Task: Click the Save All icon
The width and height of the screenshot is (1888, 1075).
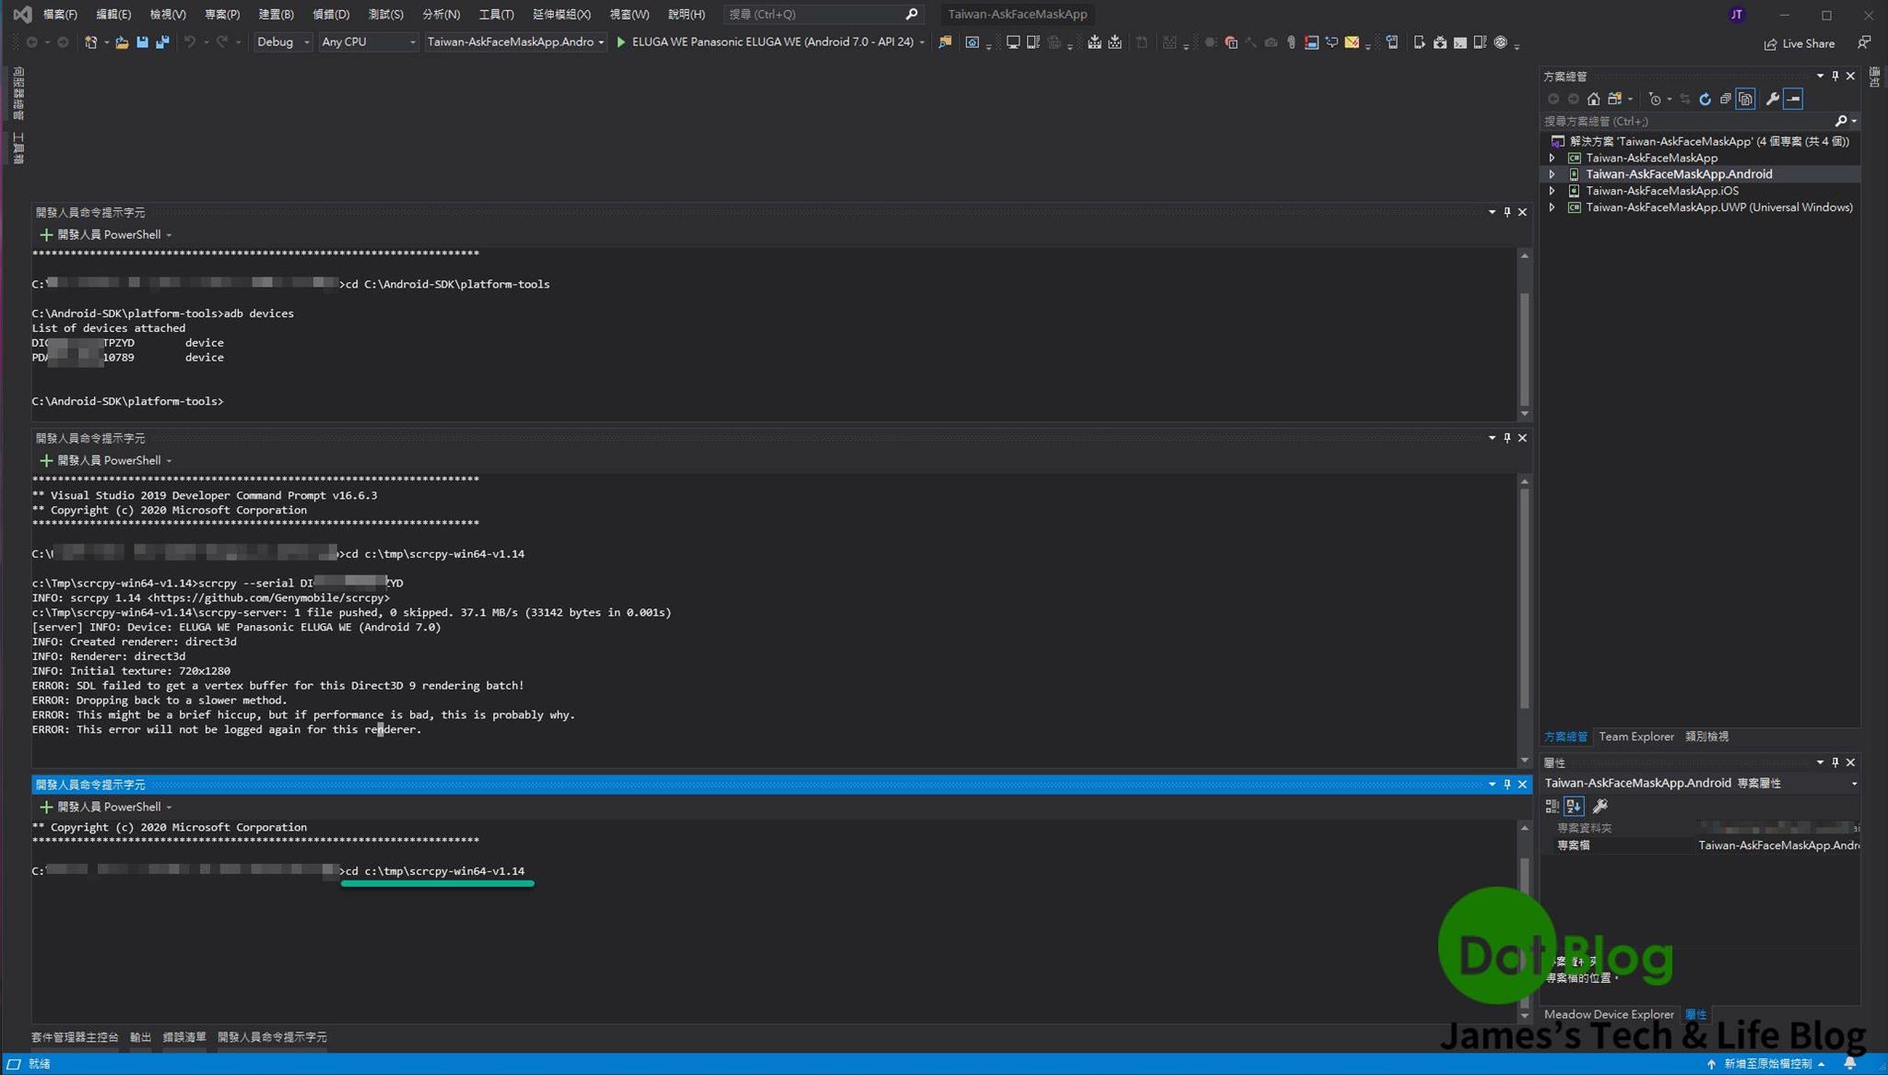Action: point(162,42)
